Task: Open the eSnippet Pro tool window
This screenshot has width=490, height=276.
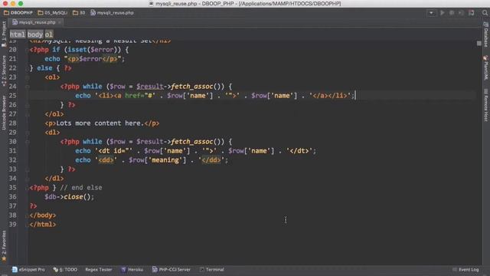Action: (x=28, y=269)
